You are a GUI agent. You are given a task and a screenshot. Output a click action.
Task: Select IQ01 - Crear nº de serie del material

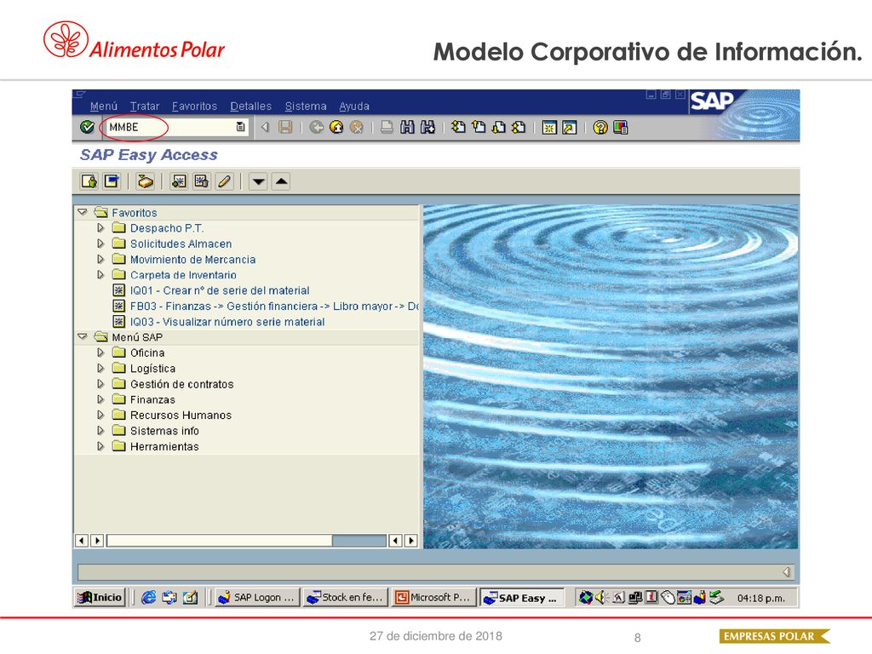pos(220,290)
